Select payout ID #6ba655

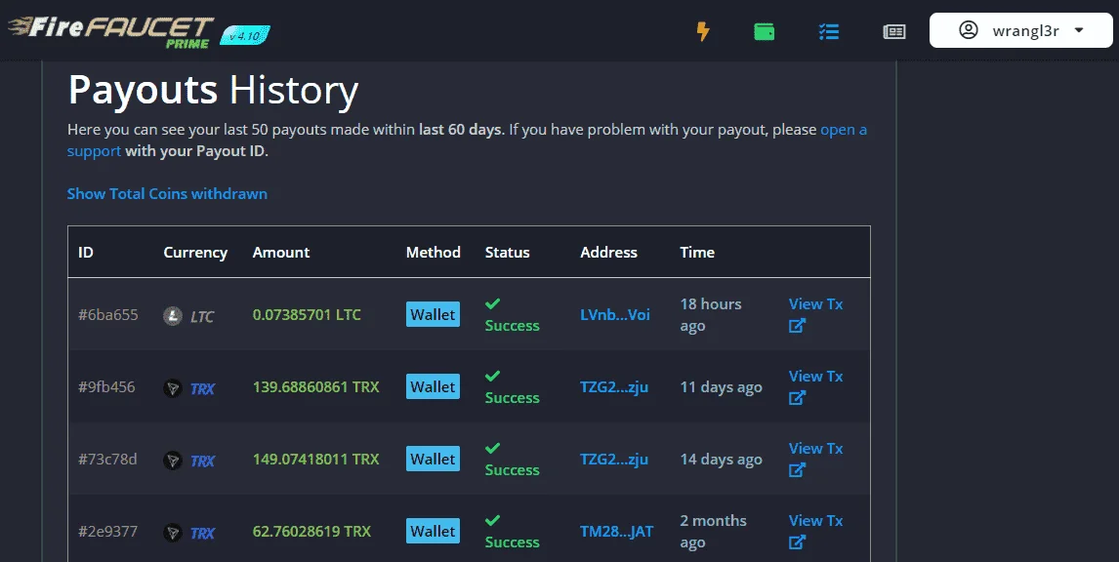tap(107, 314)
